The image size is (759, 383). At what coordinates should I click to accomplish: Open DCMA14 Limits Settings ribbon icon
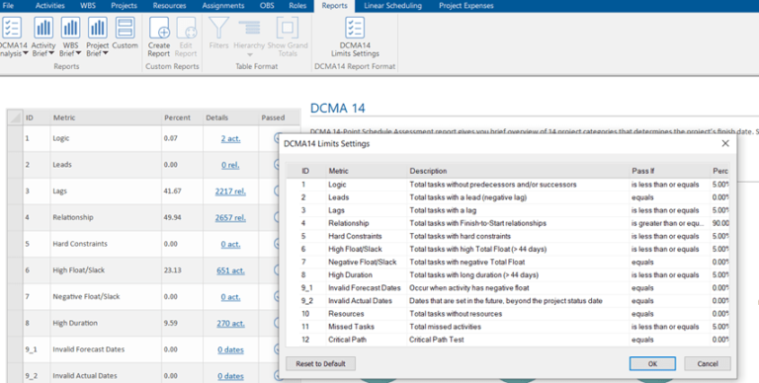(355, 28)
